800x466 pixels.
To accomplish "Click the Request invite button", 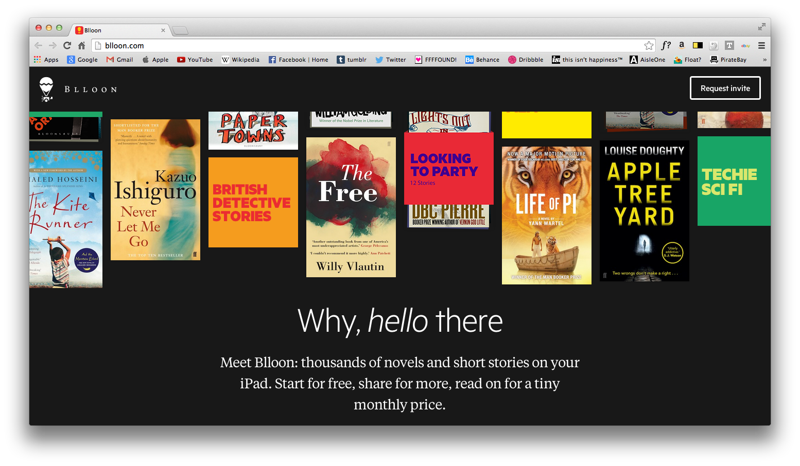I will tap(725, 88).
